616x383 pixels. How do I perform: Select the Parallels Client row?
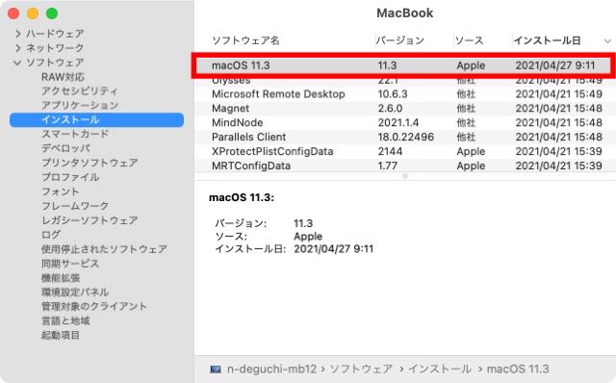click(x=405, y=137)
